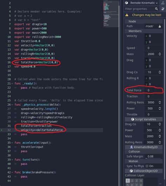The height and width of the screenshot is (186, 166).
Task: Open the class documentation icon in inspector header
Action: [163, 3]
